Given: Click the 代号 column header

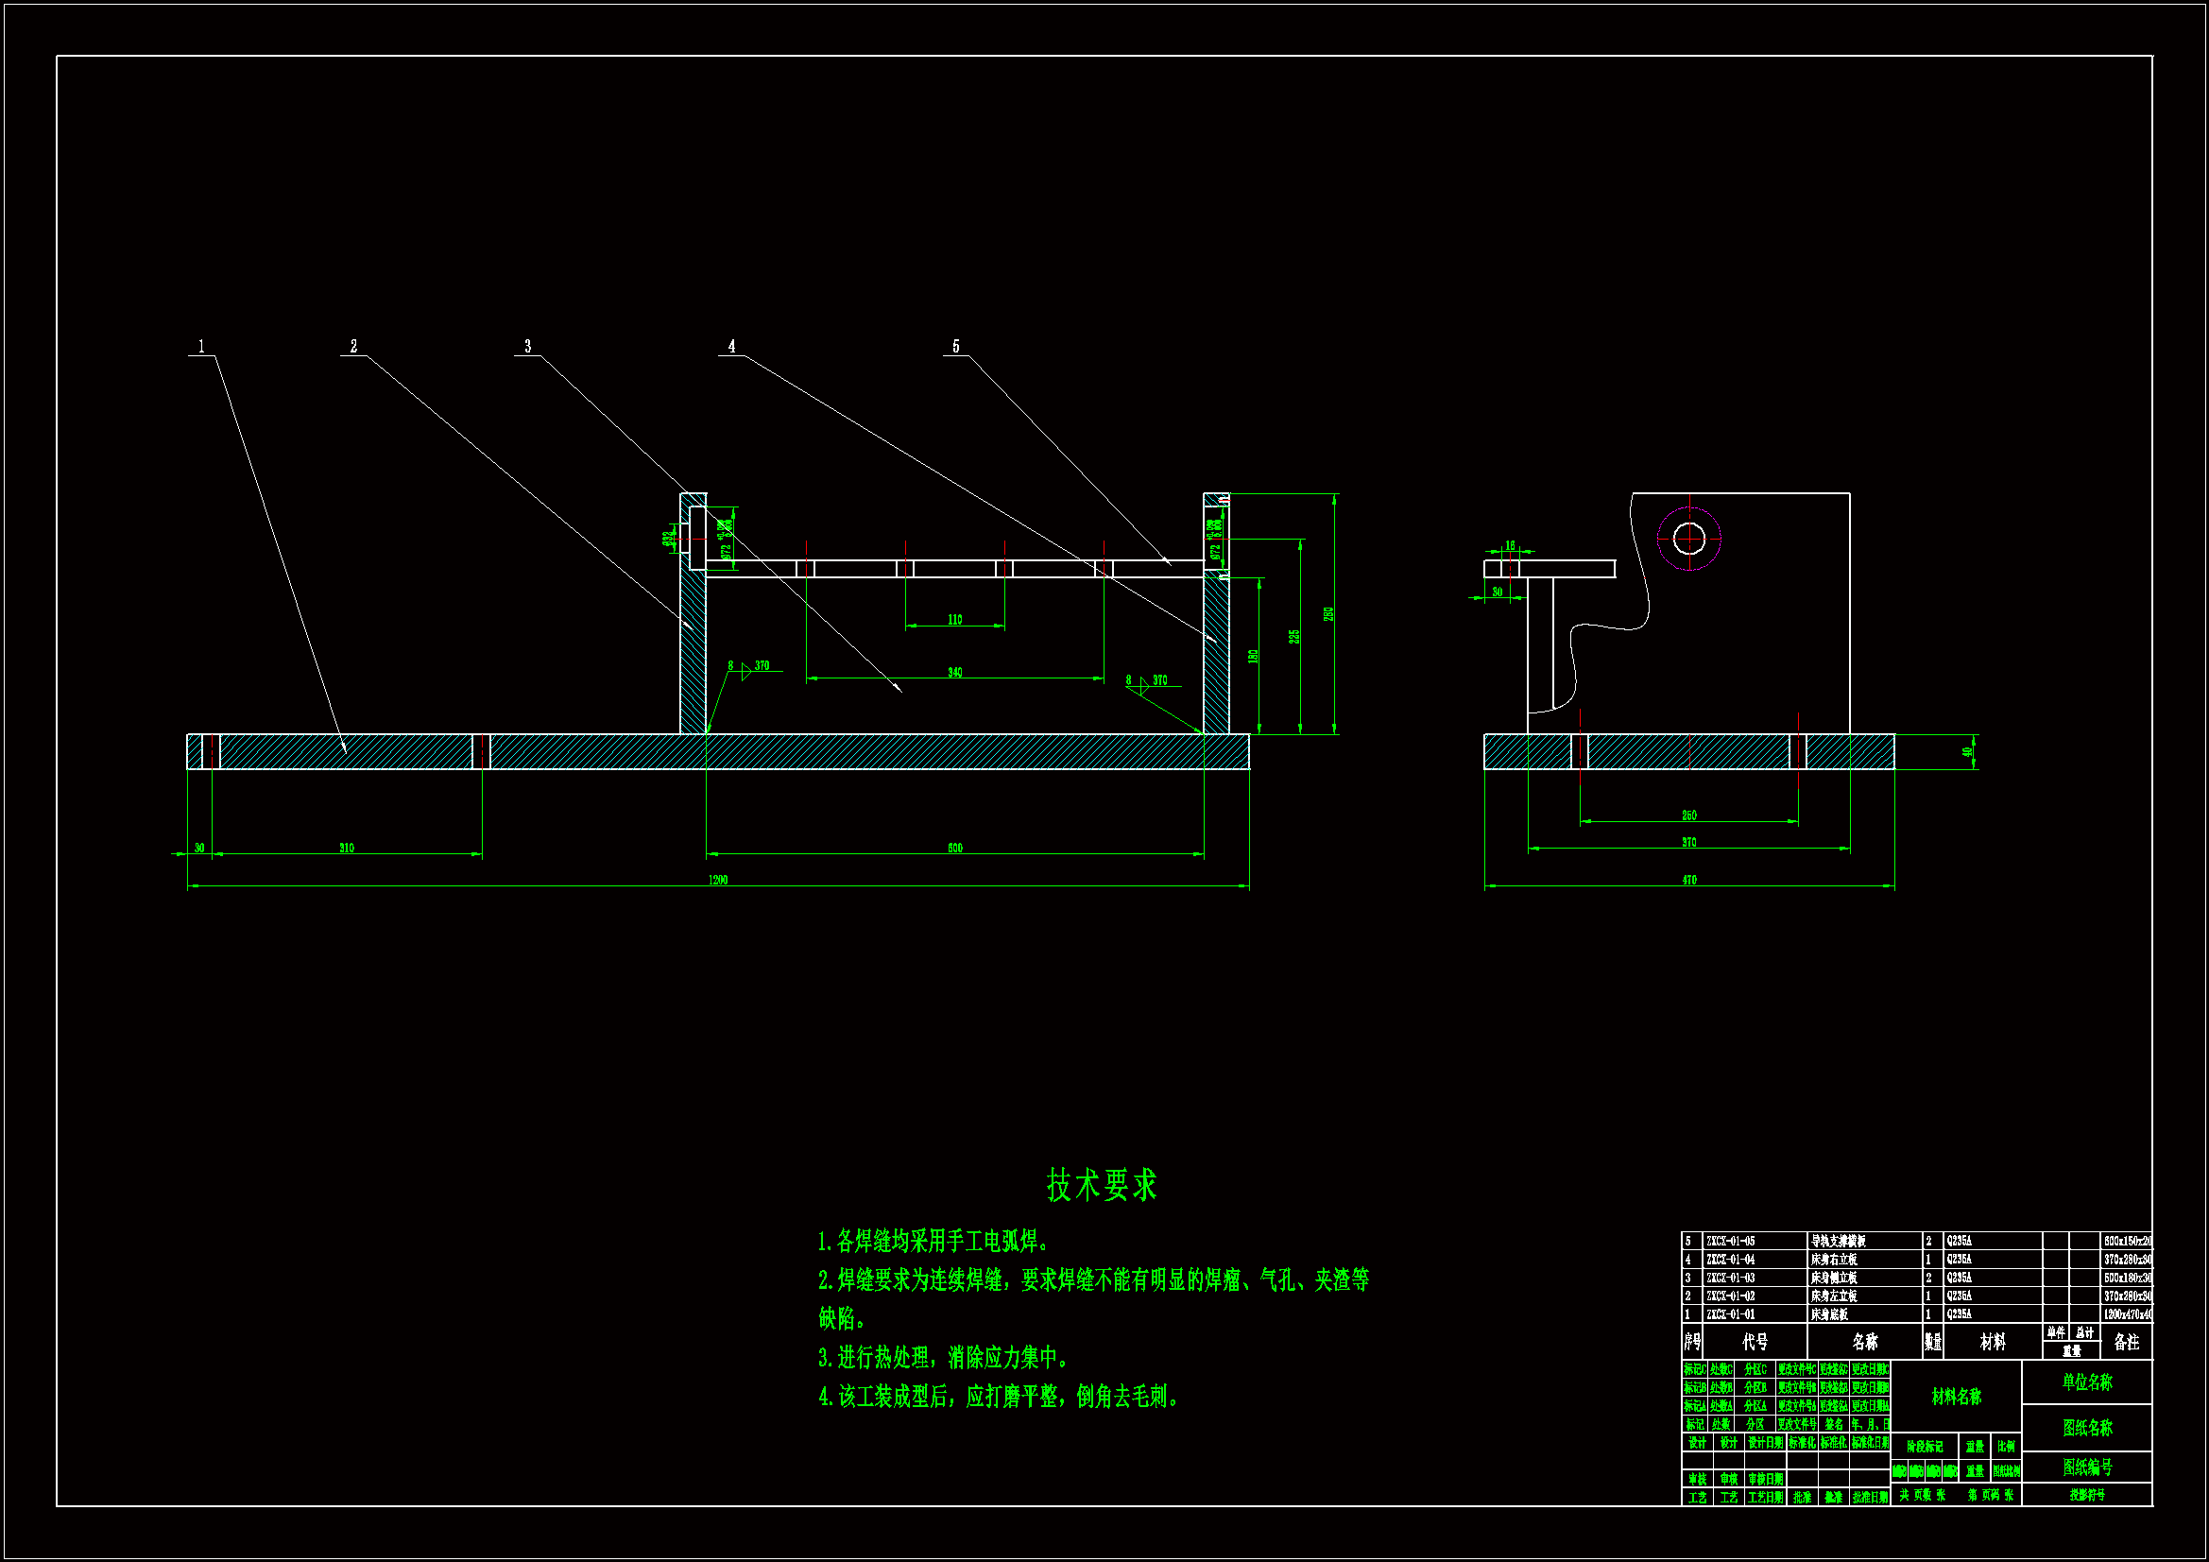Looking at the screenshot, I should point(1755,1342).
